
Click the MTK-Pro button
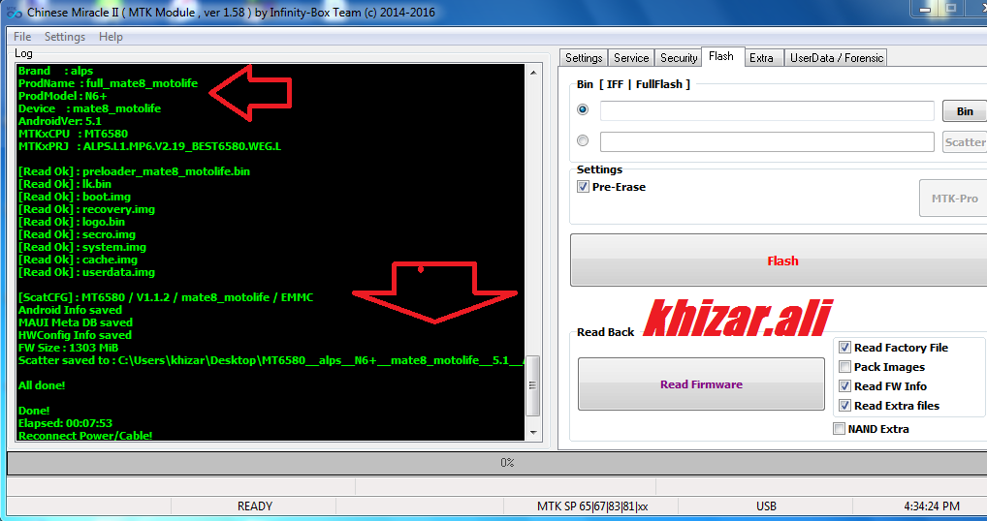click(x=954, y=199)
